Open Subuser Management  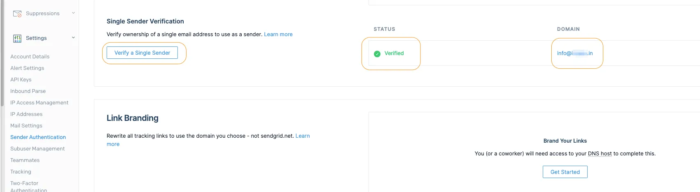tap(37, 149)
